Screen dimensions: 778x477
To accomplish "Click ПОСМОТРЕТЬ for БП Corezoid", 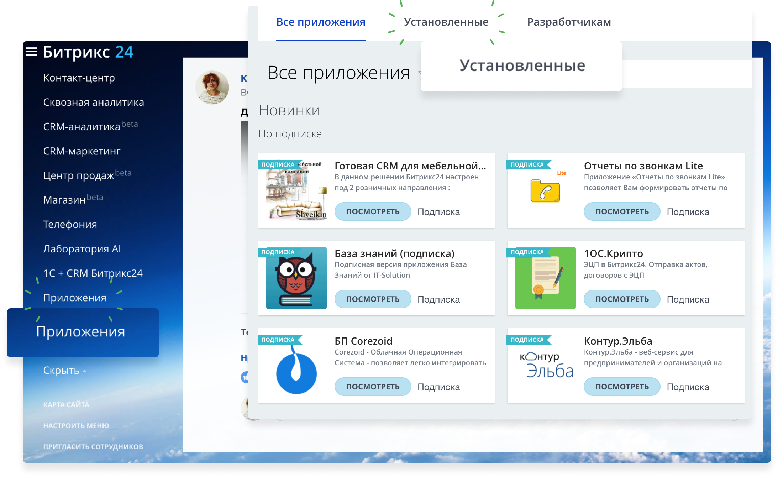I will coord(373,387).
